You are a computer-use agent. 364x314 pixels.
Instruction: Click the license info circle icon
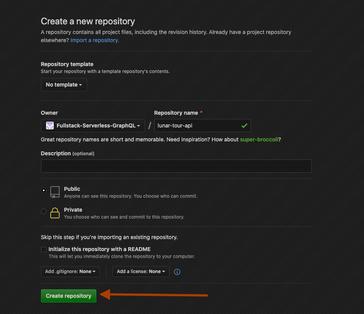point(177,272)
